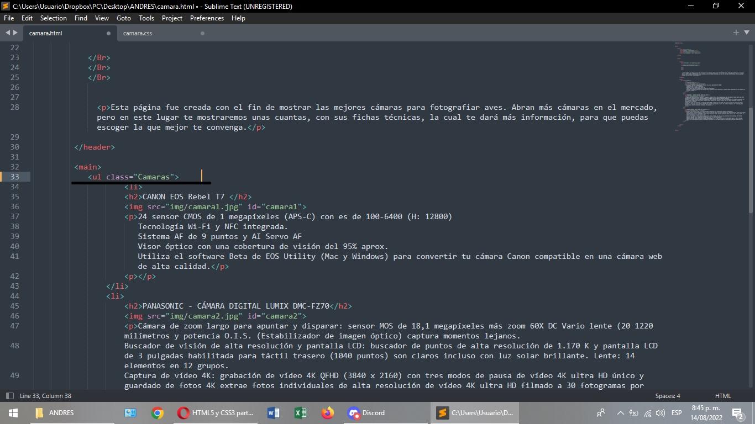Open the tab list dropdown arrow
The height and width of the screenshot is (424, 755).
pos(746,33)
